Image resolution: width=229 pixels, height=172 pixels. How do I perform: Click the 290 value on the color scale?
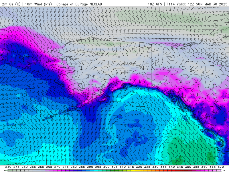coord(90,167)
